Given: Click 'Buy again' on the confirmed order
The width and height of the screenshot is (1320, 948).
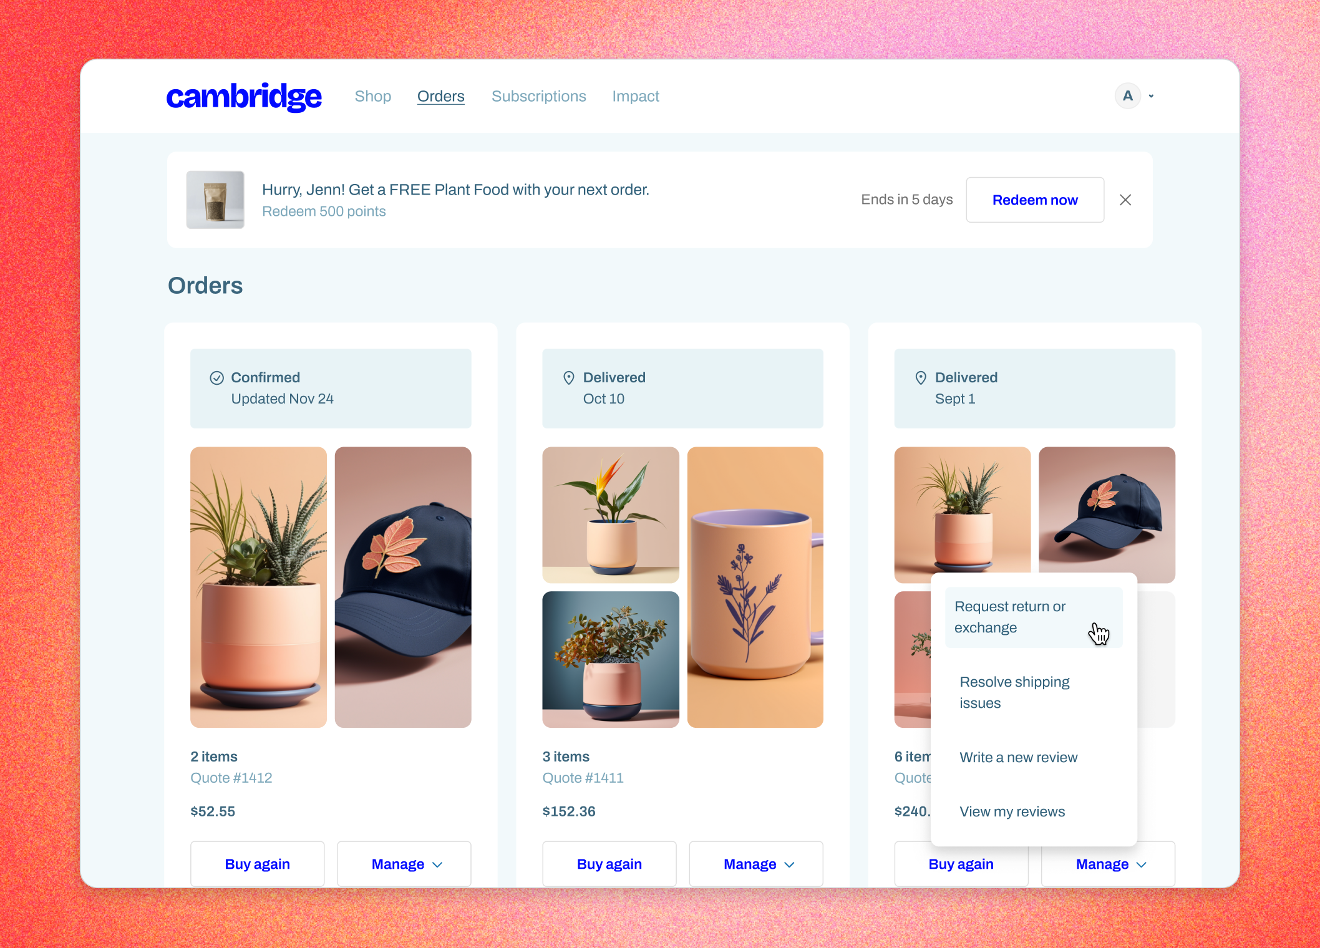Looking at the screenshot, I should click(x=257, y=863).
